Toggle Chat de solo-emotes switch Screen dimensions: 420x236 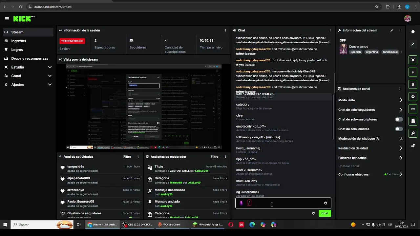click(399, 129)
